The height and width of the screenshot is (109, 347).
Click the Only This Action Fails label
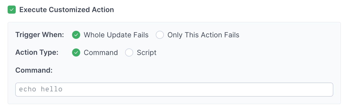pyautogui.click(x=203, y=35)
